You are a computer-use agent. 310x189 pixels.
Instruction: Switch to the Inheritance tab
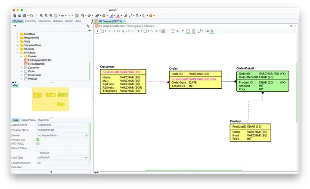[x=44, y=21]
